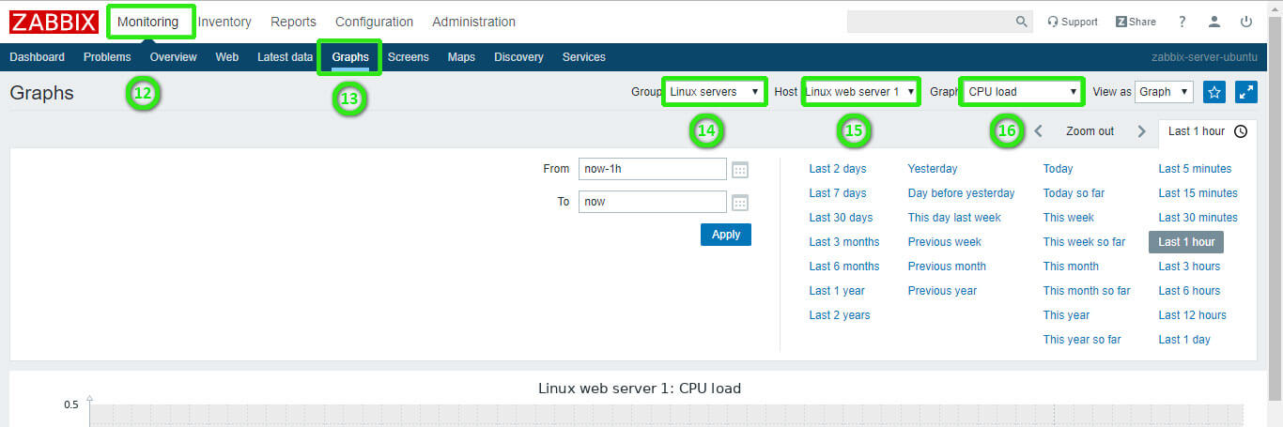Select Day before yesterday range
The image size is (1283, 427).
pos(962,193)
